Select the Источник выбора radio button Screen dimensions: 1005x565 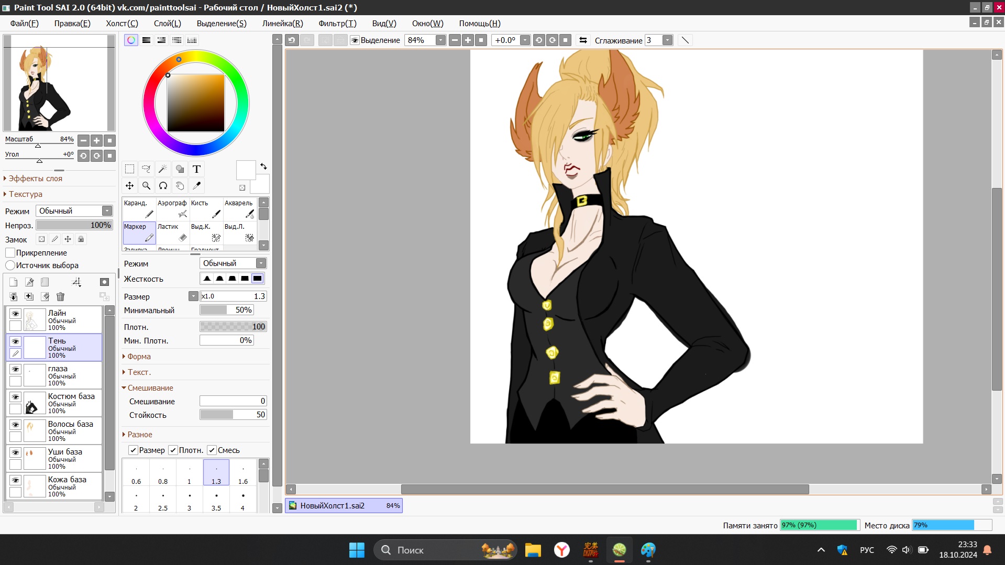pos(10,265)
